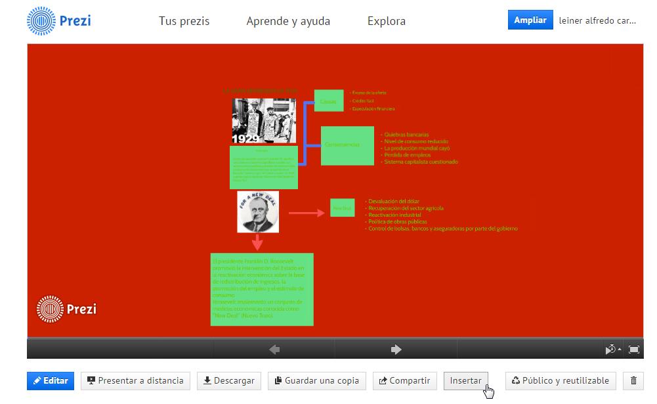Image resolution: width=657 pixels, height=404 pixels.
Task: Go to previous slide with left arrow
Action: [x=274, y=349]
